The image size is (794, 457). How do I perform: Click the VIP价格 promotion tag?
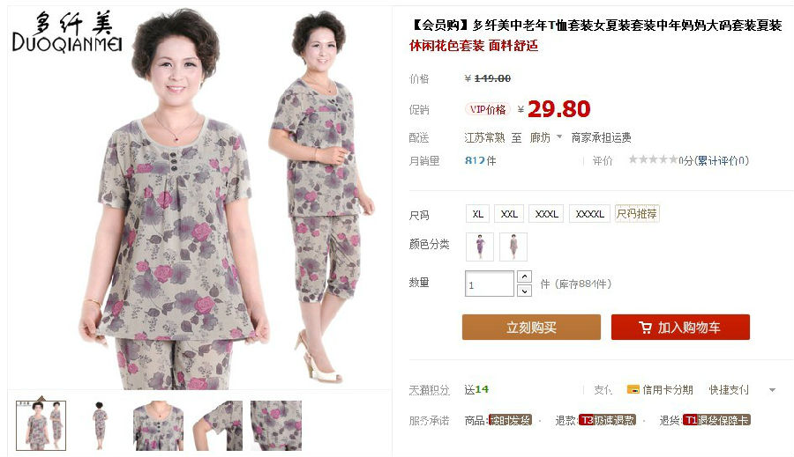[x=487, y=109]
